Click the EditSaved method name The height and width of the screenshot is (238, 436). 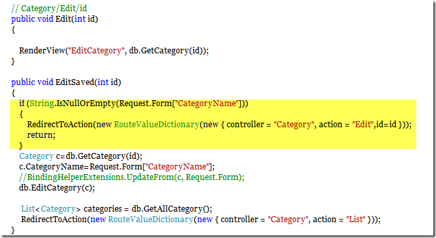[75, 82]
